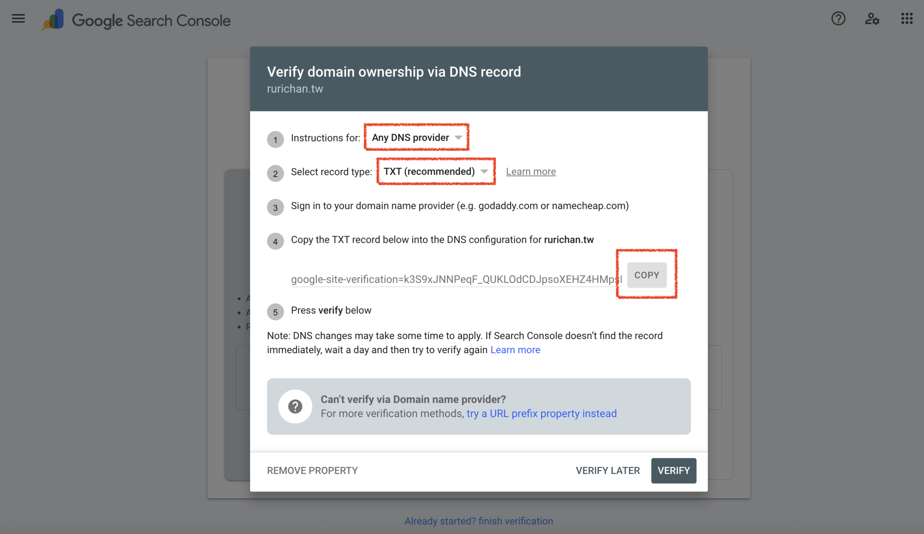The width and height of the screenshot is (924, 534).
Task: Open the hamburger main menu
Action: pos(18,19)
